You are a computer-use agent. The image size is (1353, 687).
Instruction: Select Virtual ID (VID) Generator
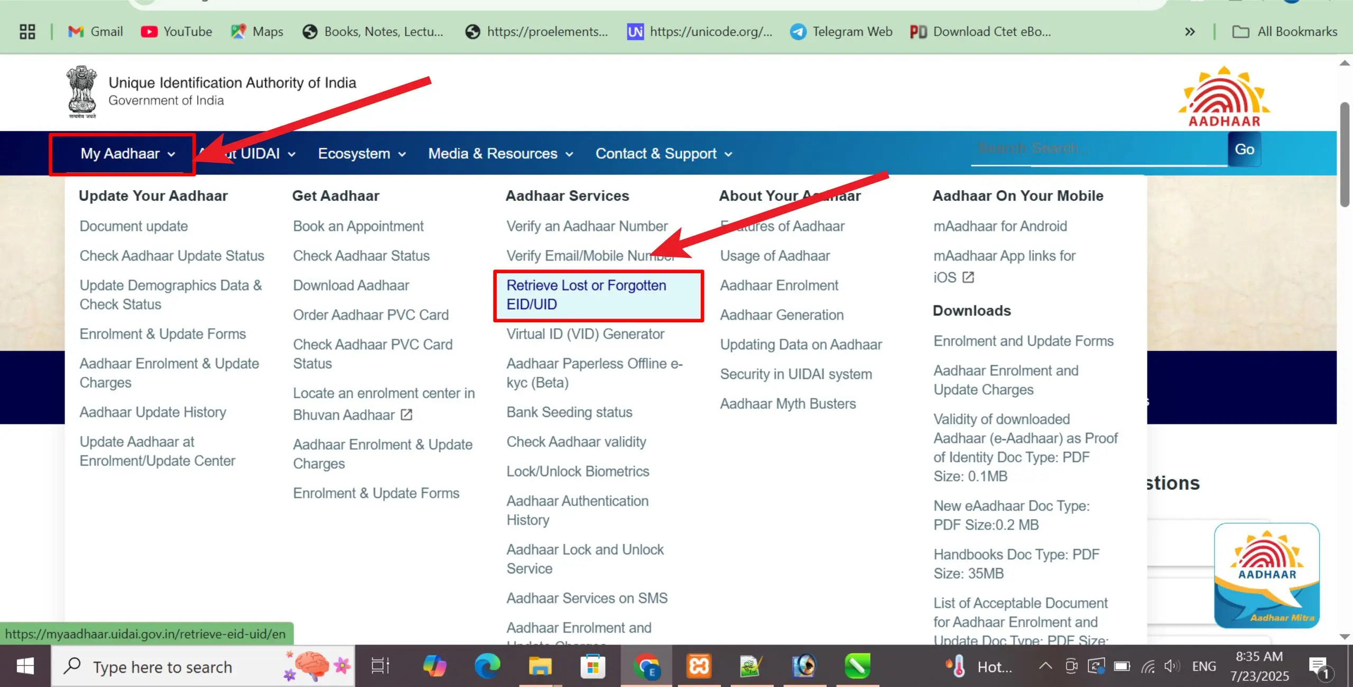pyautogui.click(x=585, y=334)
